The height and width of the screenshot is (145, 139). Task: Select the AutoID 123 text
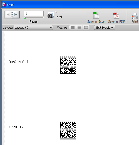[17, 127]
